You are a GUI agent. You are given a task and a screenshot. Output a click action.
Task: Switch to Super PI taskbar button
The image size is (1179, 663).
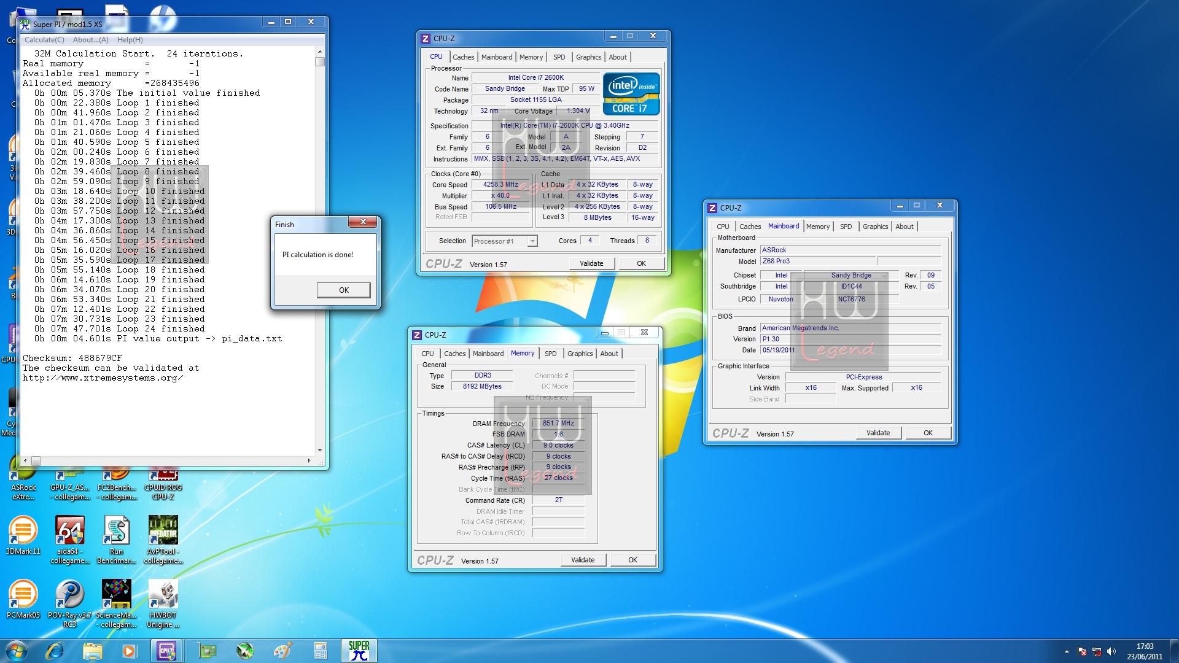pyautogui.click(x=359, y=651)
